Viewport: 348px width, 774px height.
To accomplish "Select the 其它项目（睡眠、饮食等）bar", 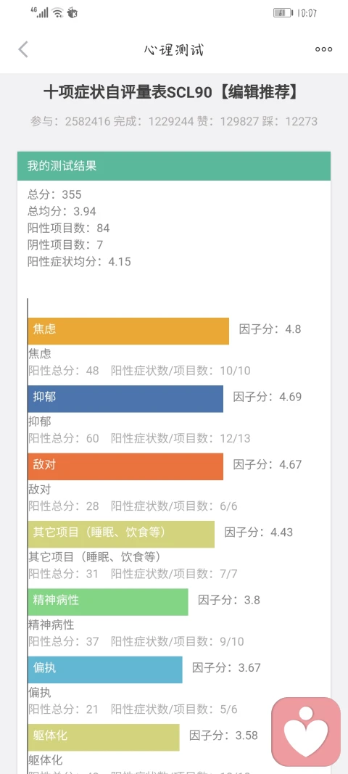I will click(121, 534).
